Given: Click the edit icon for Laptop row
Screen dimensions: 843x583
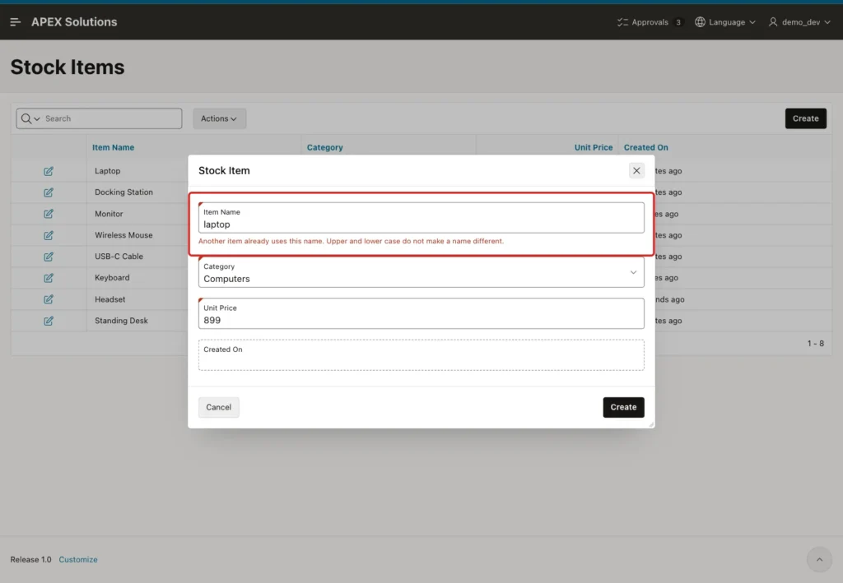Looking at the screenshot, I should coord(49,171).
